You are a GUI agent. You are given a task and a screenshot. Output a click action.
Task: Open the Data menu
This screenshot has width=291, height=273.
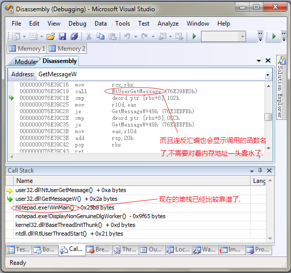coord(101,24)
